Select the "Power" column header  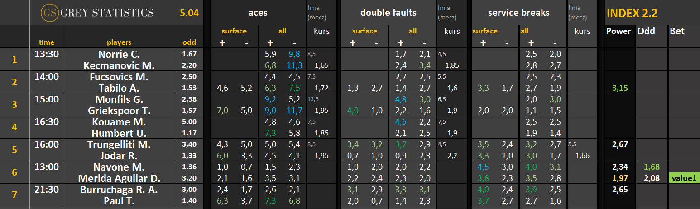pyautogui.click(x=618, y=31)
